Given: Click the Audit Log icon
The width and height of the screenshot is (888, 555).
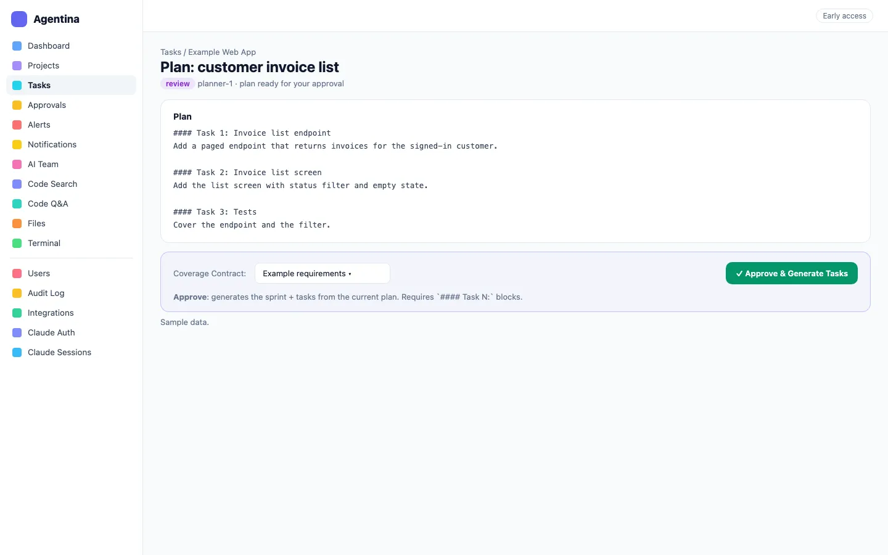Looking at the screenshot, I should [17, 294].
